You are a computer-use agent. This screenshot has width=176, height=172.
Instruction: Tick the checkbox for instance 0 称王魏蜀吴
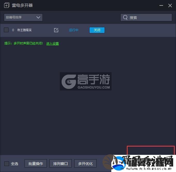click(x=6, y=30)
